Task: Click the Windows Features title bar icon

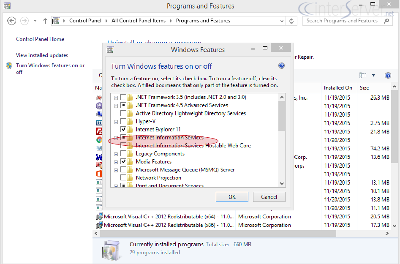Action: [x=110, y=49]
